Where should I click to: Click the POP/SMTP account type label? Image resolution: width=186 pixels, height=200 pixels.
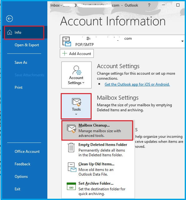pos(84,44)
